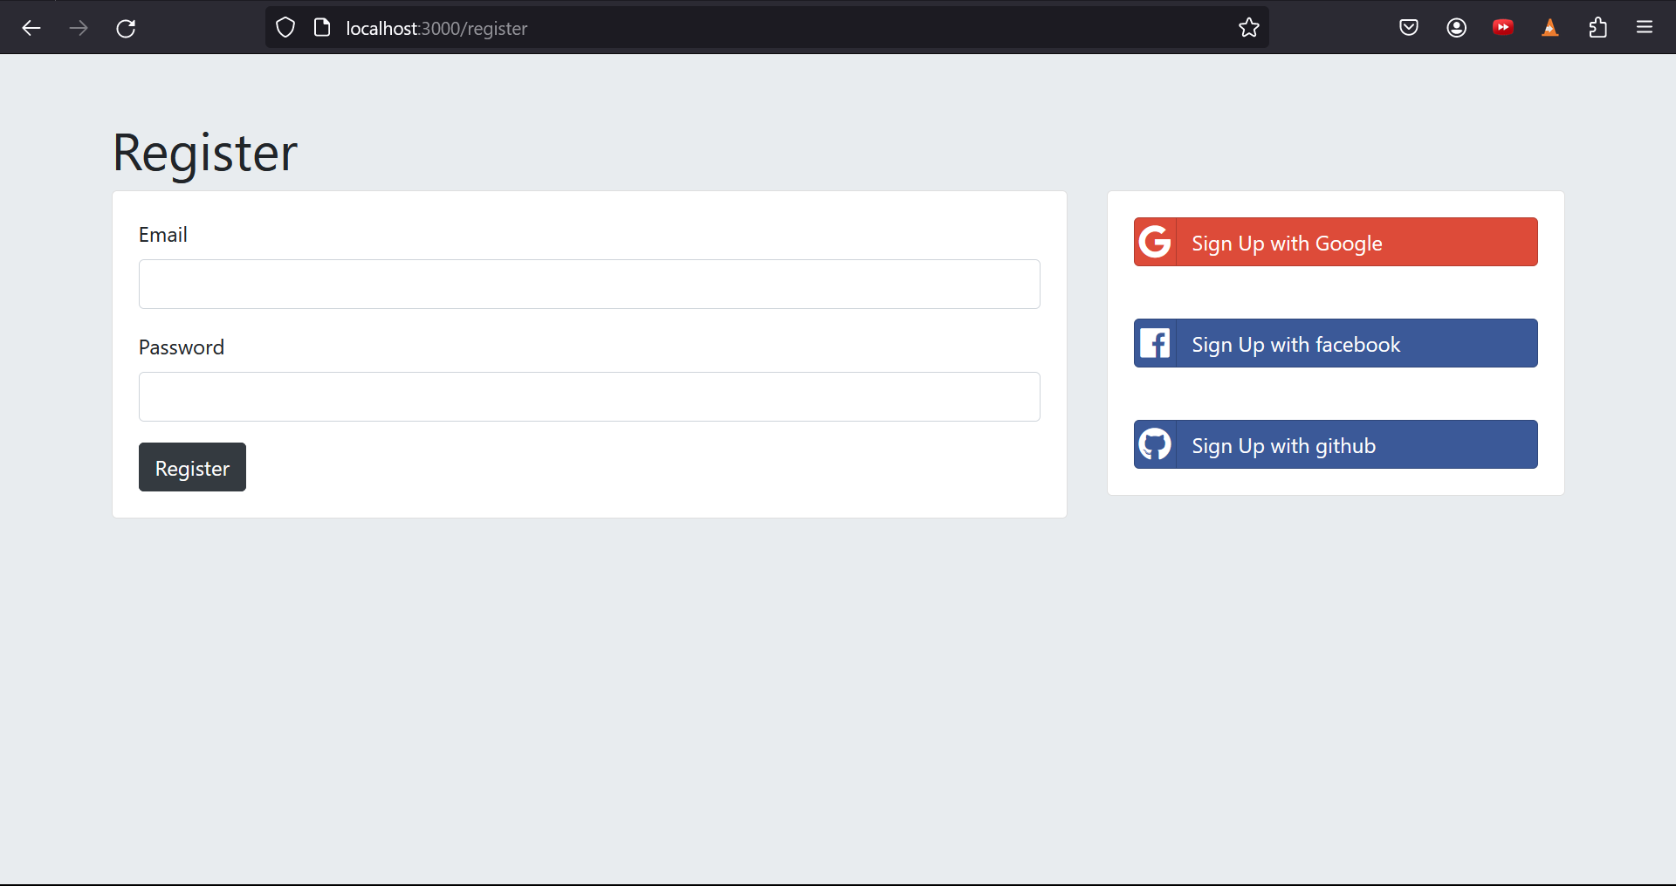Click the forward navigation arrow

[x=79, y=28]
